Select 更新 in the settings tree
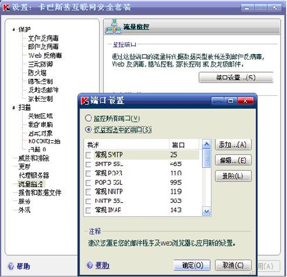The image size is (287, 277). [x=25, y=167]
